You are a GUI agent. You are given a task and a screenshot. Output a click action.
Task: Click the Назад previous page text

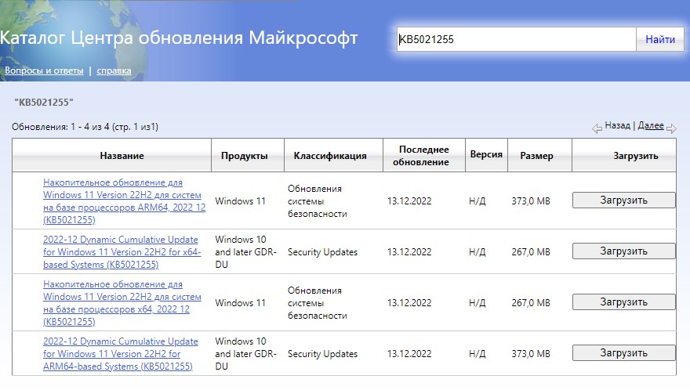point(617,125)
